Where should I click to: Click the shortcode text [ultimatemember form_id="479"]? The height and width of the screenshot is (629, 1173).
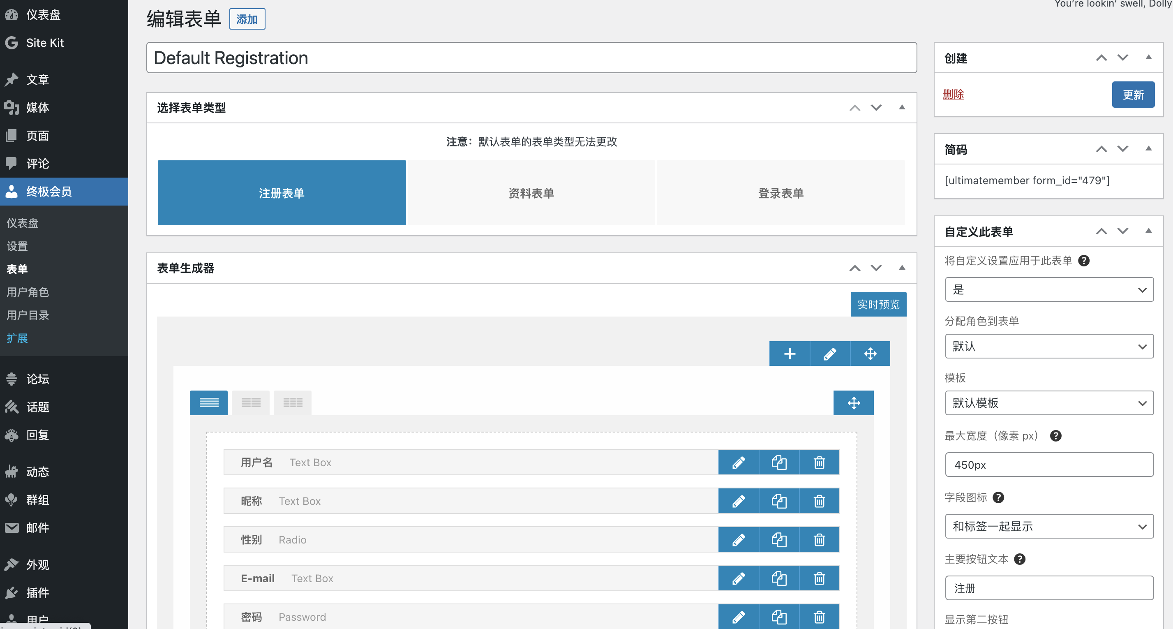[x=1027, y=180]
